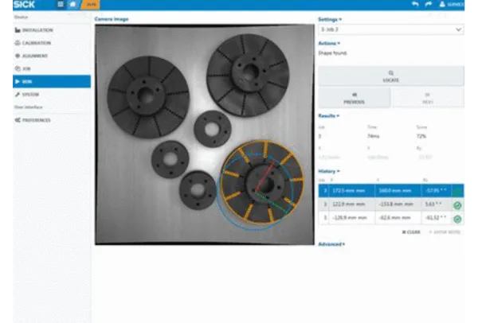Click the redo arrow in the header
The image size is (478, 323).
[x=429, y=4]
